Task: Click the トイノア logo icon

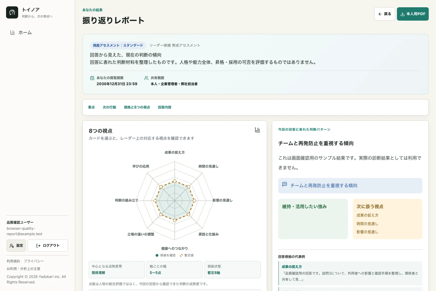Action: (x=12, y=12)
